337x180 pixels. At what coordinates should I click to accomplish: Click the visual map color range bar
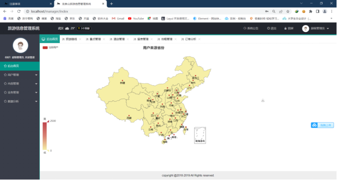pos(45,136)
